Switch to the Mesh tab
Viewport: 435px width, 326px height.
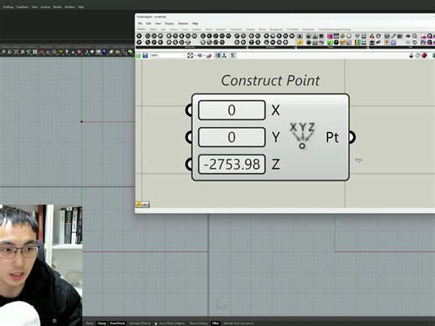point(208,29)
